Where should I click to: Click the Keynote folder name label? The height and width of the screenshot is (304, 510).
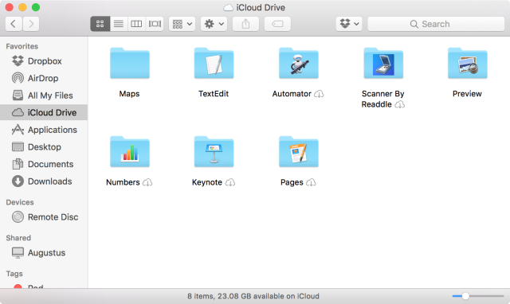pyautogui.click(x=207, y=182)
